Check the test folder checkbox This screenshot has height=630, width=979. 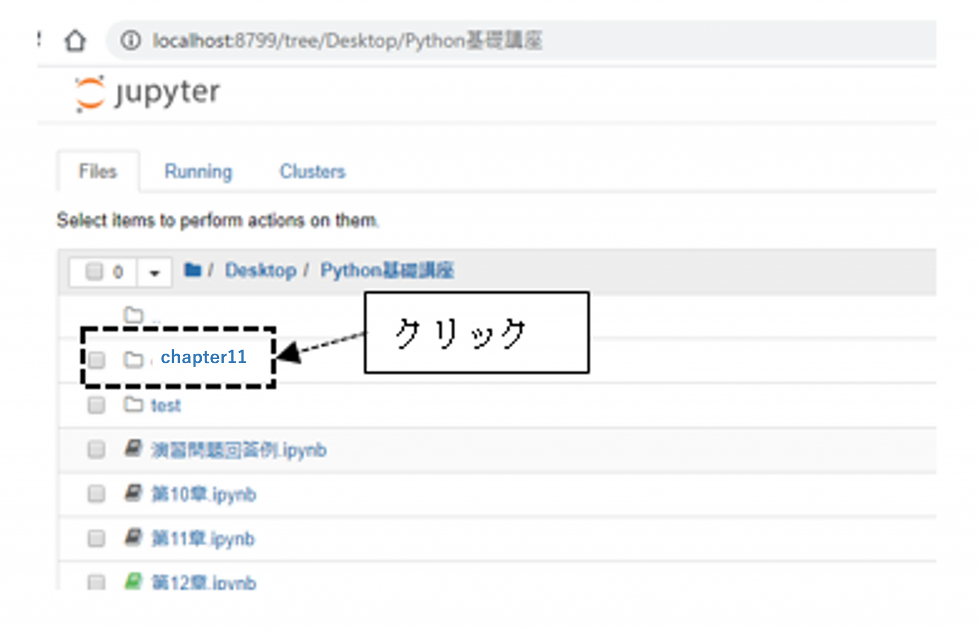(x=97, y=405)
